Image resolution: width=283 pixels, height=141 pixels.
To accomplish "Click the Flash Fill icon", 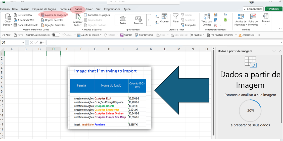I will click(215, 15).
